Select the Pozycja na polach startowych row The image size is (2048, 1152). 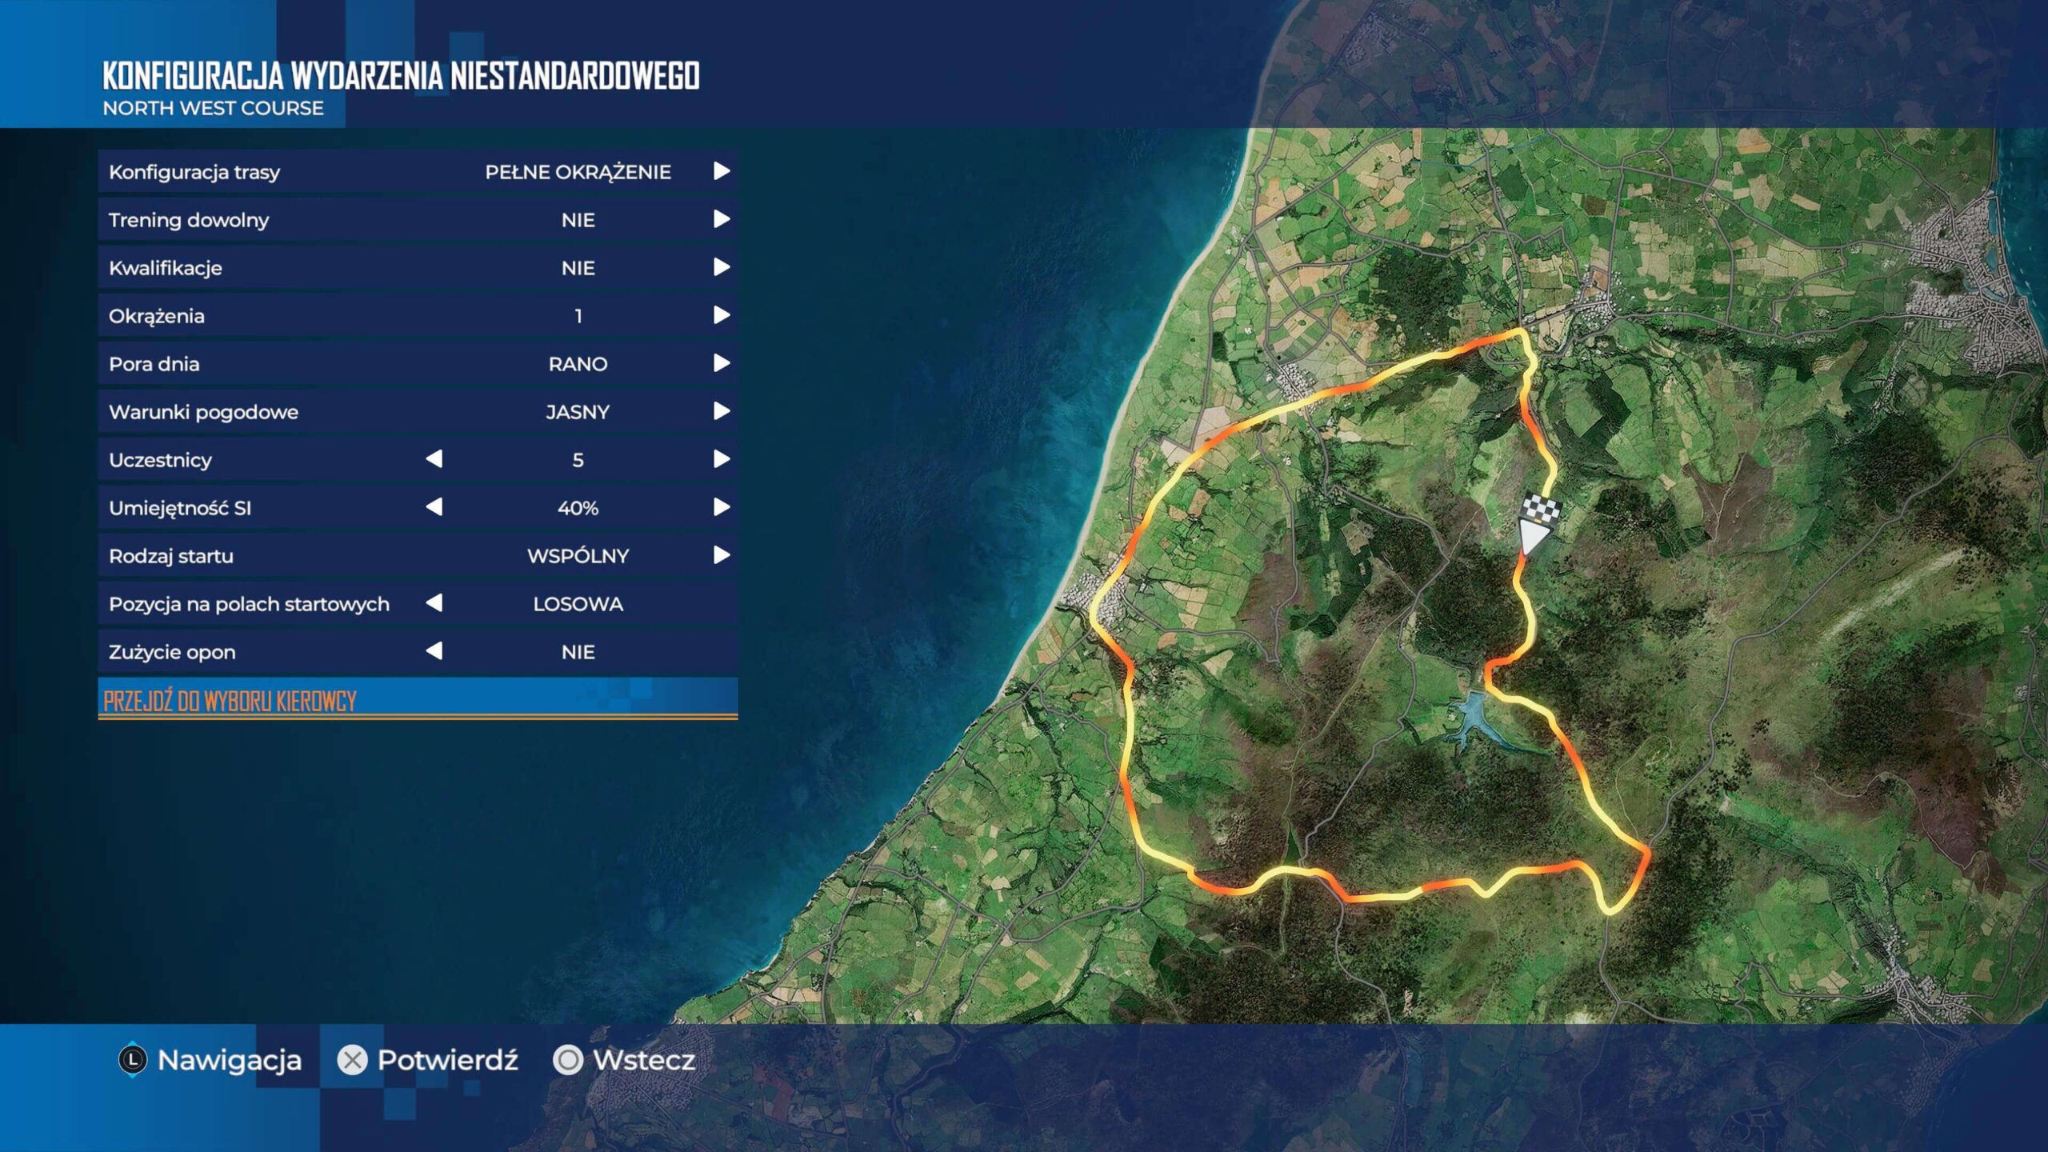[x=249, y=604]
